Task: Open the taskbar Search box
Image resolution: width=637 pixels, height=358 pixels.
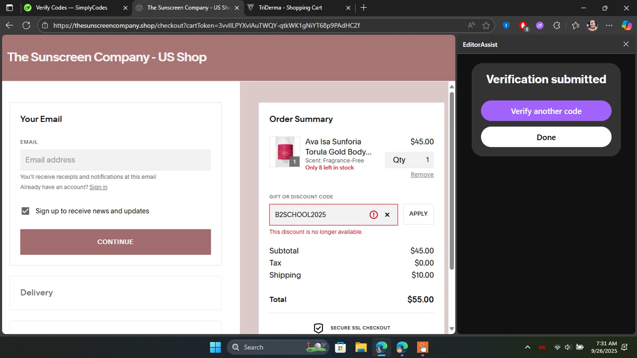Action: pyautogui.click(x=278, y=347)
